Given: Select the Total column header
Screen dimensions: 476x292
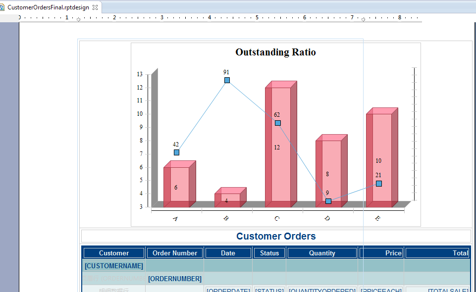Looking at the screenshot, I should coord(438,253).
